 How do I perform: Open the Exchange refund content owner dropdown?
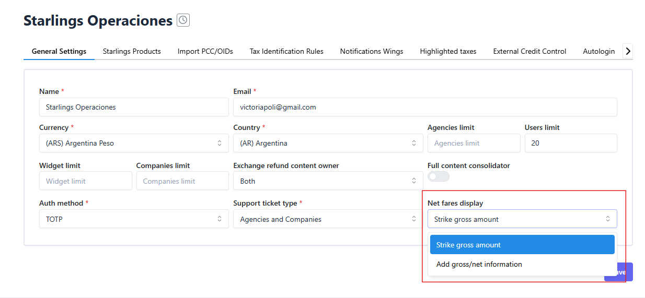(328, 181)
